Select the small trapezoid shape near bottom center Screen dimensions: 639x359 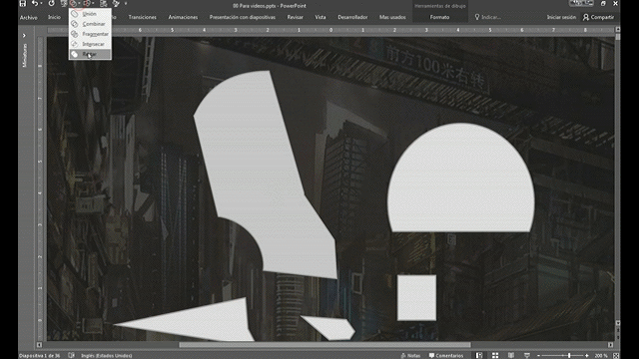pos(332,328)
